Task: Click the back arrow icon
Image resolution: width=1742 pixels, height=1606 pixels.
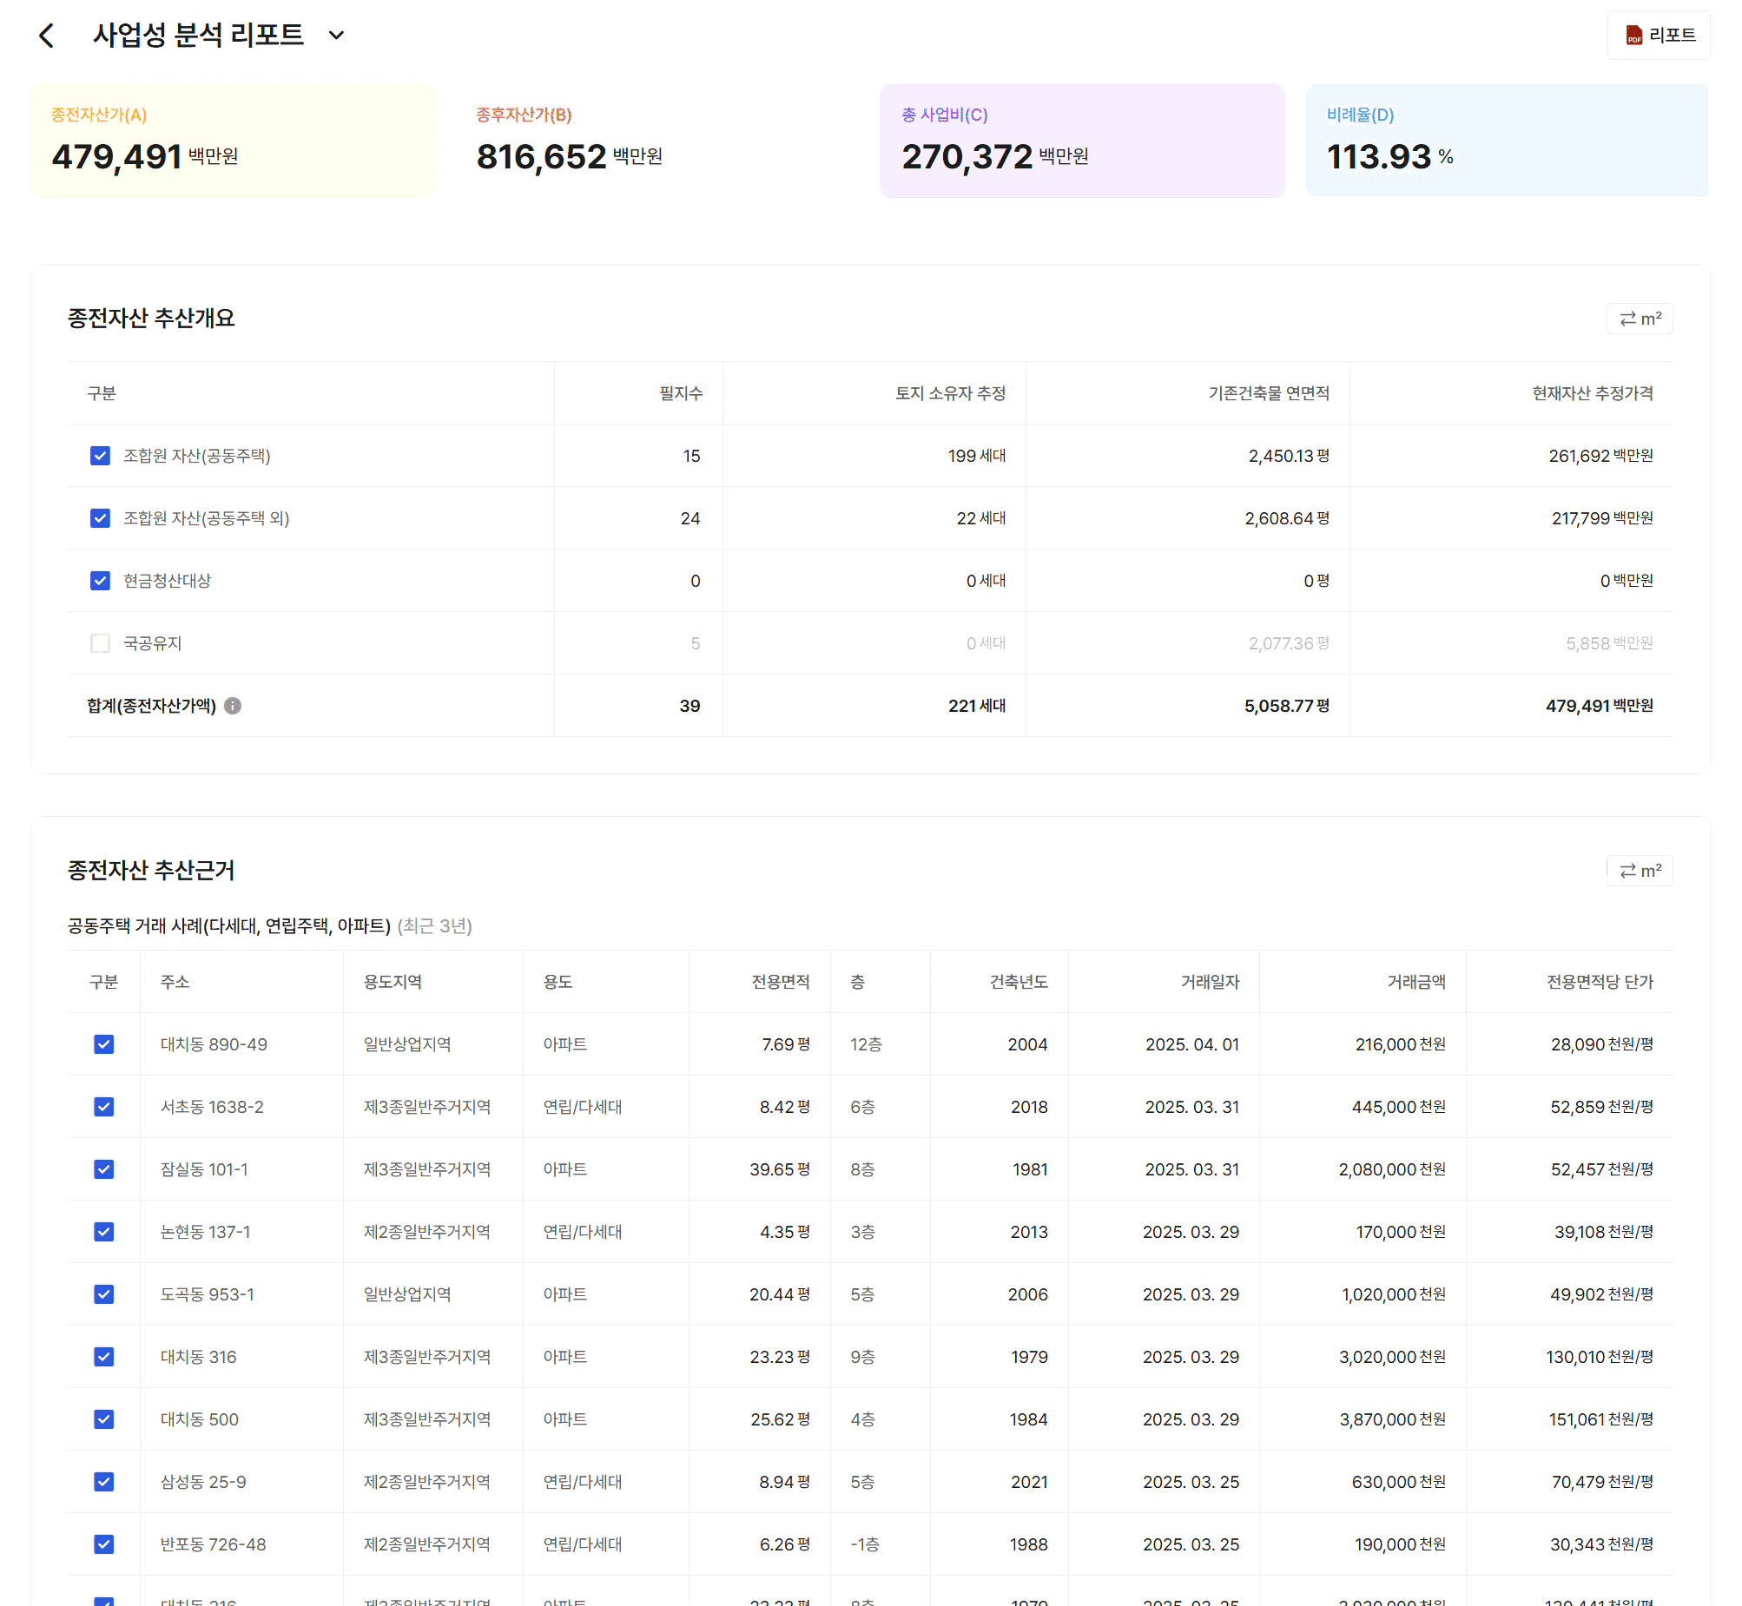Action: point(47,36)
